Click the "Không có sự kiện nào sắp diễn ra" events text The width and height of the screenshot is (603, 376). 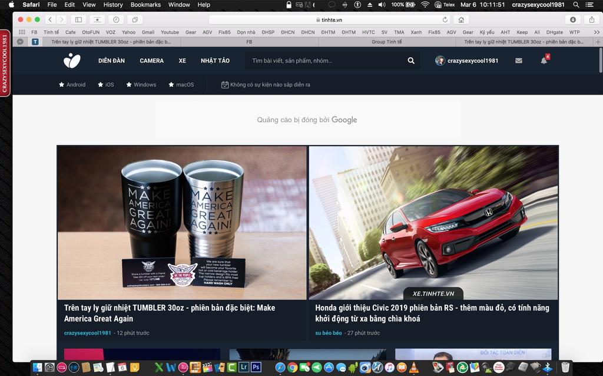270,85
